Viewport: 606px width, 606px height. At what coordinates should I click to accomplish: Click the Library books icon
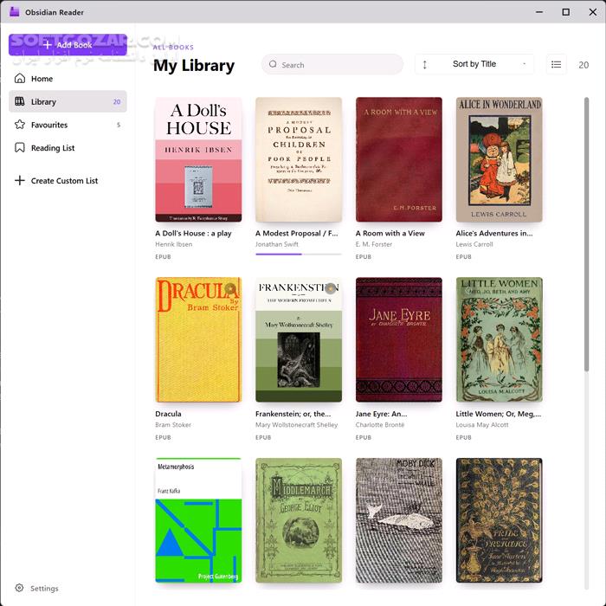[20, 101]
